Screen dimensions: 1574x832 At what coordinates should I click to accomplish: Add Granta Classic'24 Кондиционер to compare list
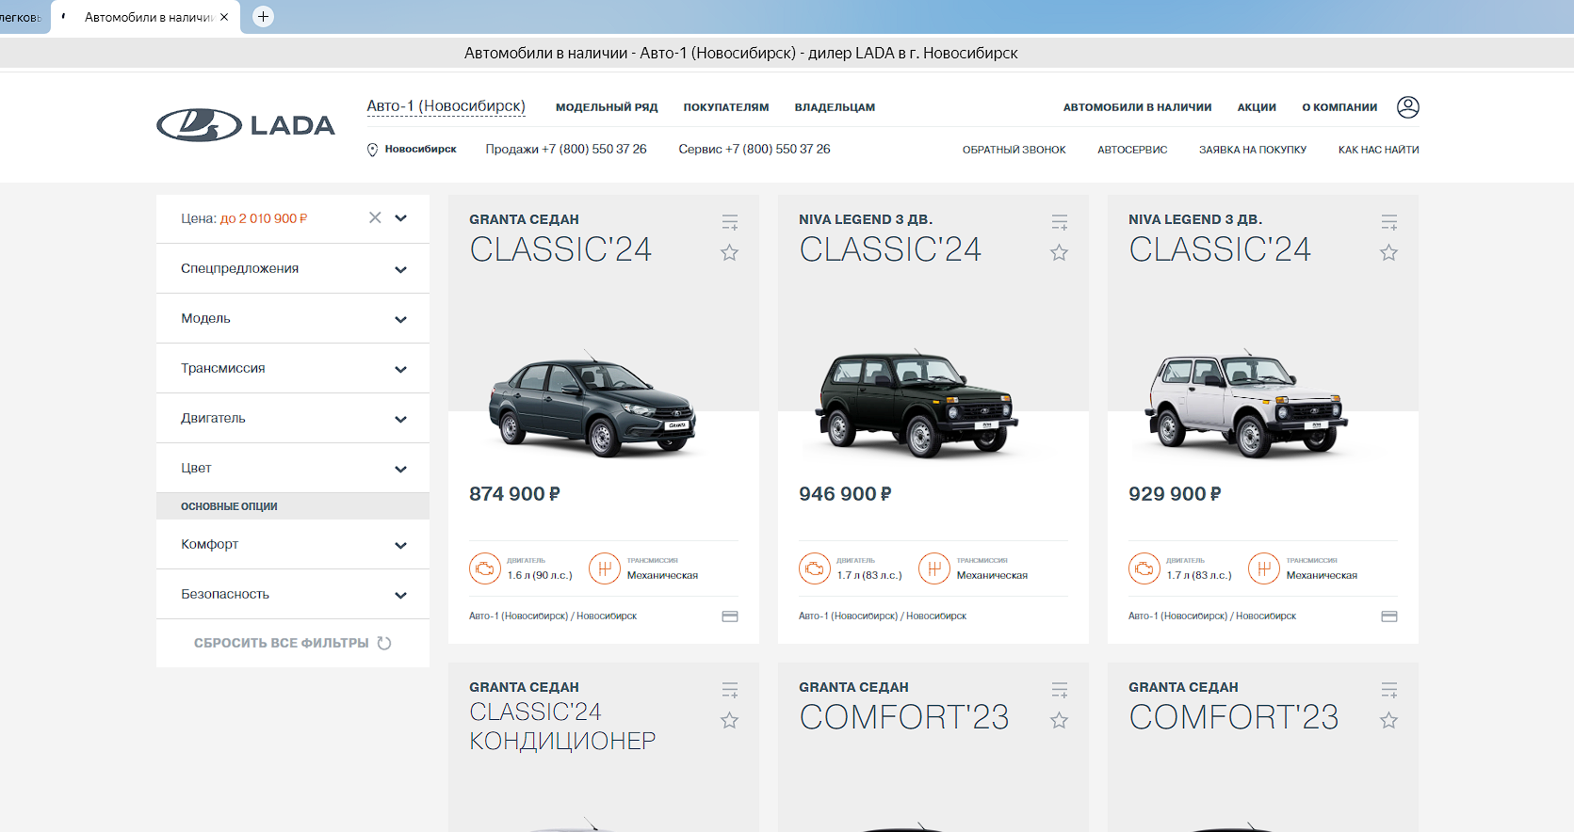coord(730,690)
